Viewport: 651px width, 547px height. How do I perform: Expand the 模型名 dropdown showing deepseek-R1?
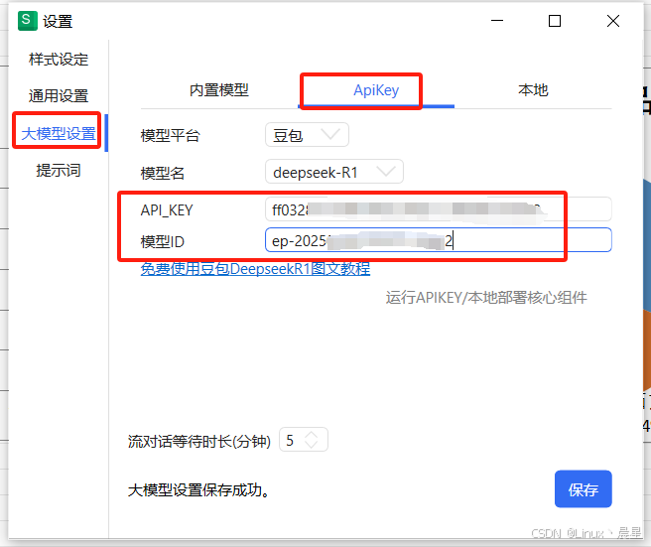click(x=334, y=172)
